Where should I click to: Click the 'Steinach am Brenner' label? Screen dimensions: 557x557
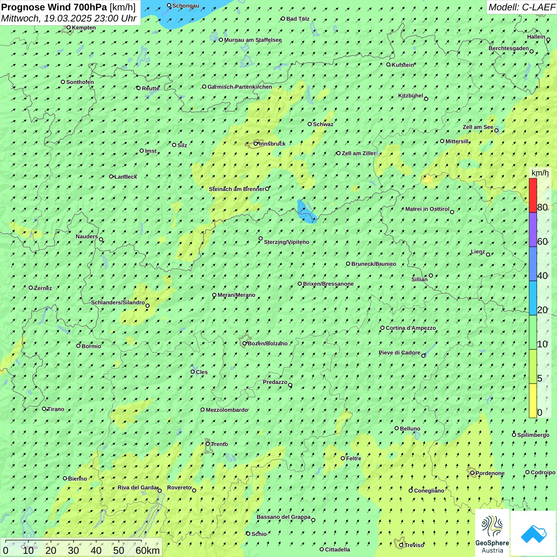pyautogui.click(x=236, y=189)
